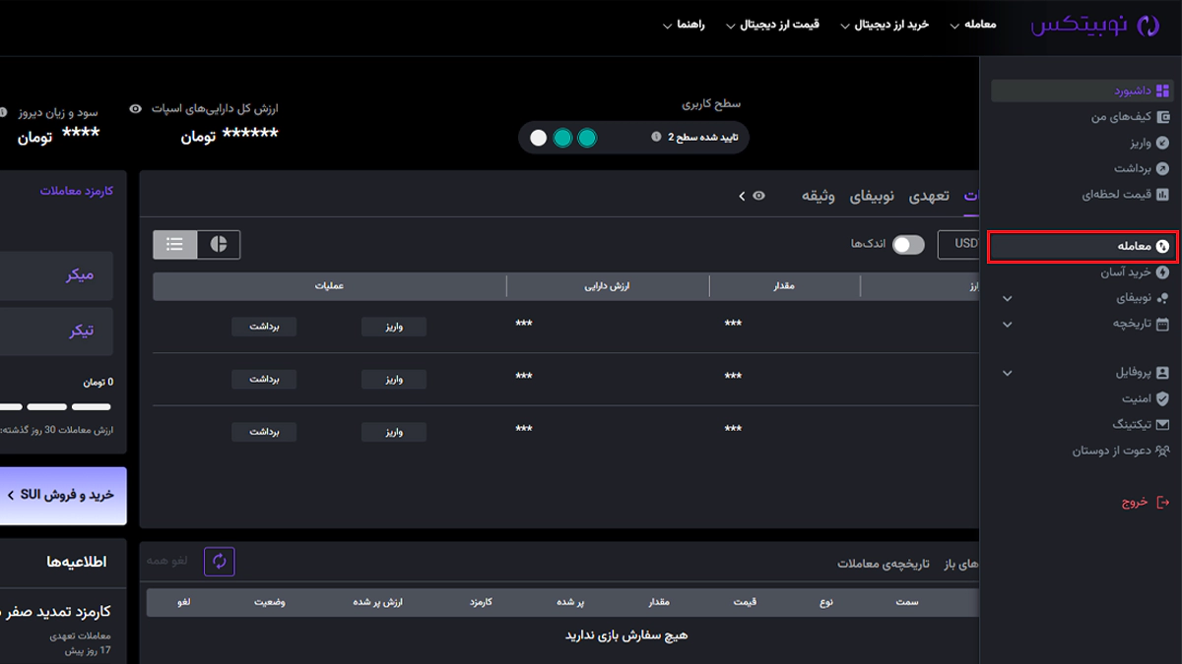Screen dimensions: 1182x664
Task: Click the Nobitex logo in the header
Action: pos(1096,26)
